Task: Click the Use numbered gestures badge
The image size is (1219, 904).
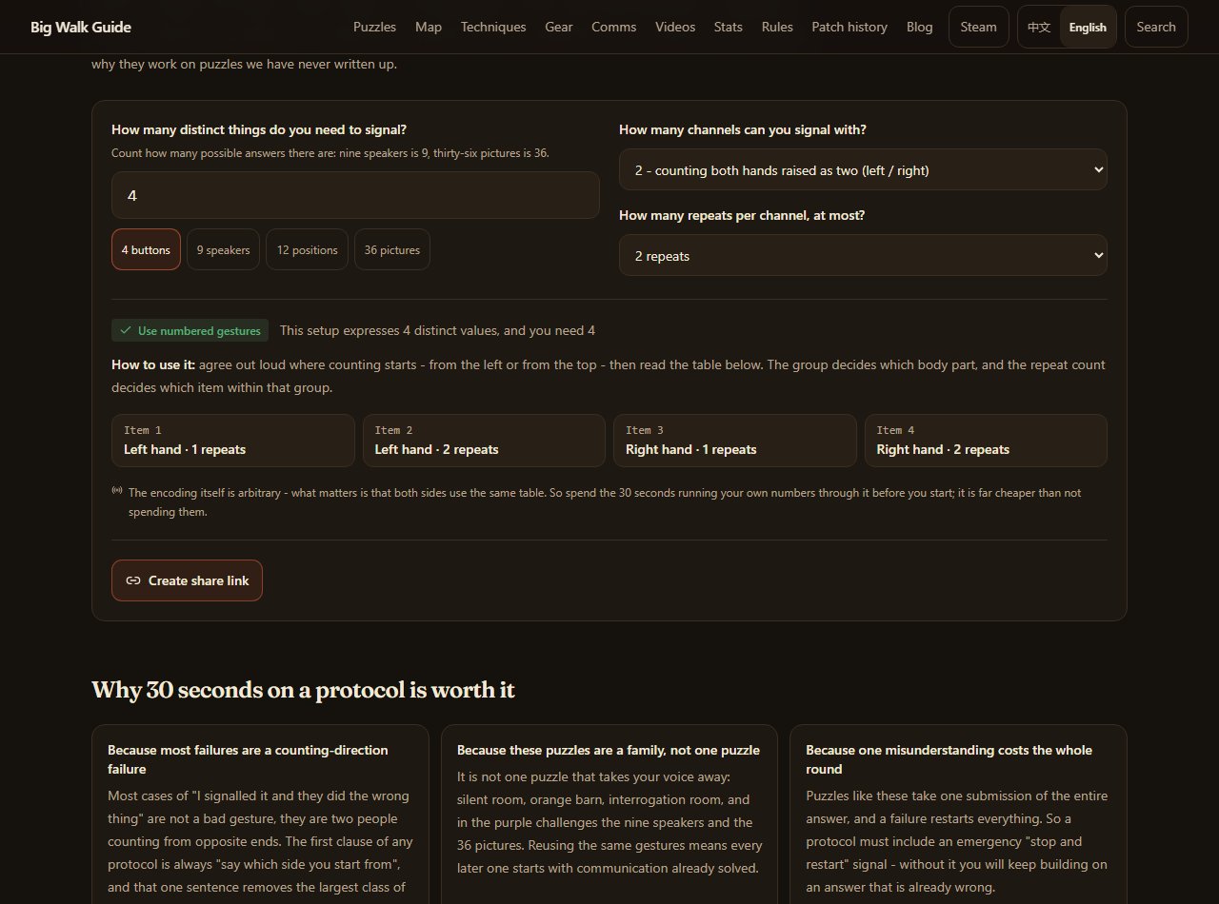Action: pos(190,330)
